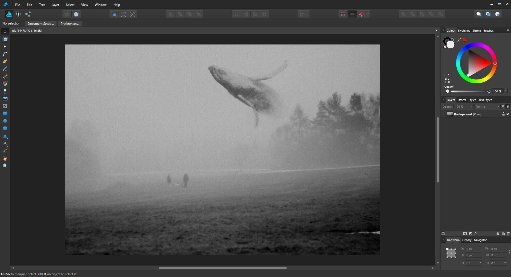Image resolution: width=511 pixels, height=277 pixels.
Task: Toggle the Transform aspect ratio lock
Action: [x=509, y=252]
